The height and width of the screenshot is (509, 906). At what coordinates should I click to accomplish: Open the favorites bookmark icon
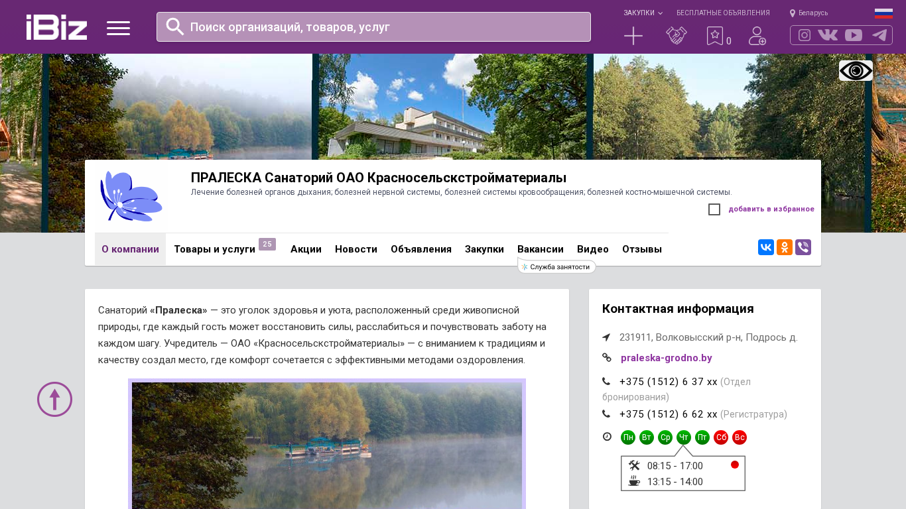point(714,36)
